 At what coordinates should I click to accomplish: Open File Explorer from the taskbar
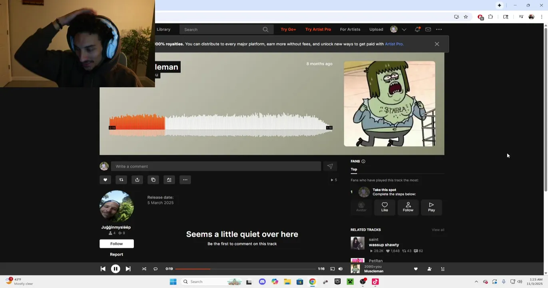[x=287, y=282]
